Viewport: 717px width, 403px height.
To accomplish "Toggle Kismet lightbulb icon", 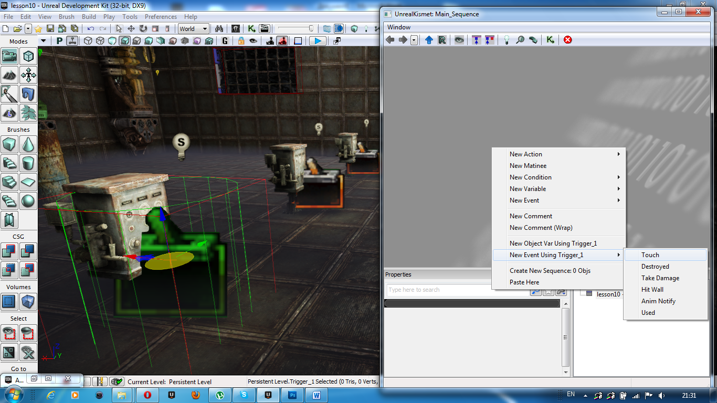I will pos(507,40).
